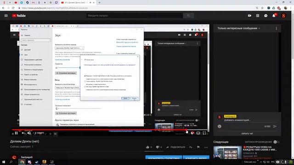
Task: Mute the video player volume
Action: (29, 133)
